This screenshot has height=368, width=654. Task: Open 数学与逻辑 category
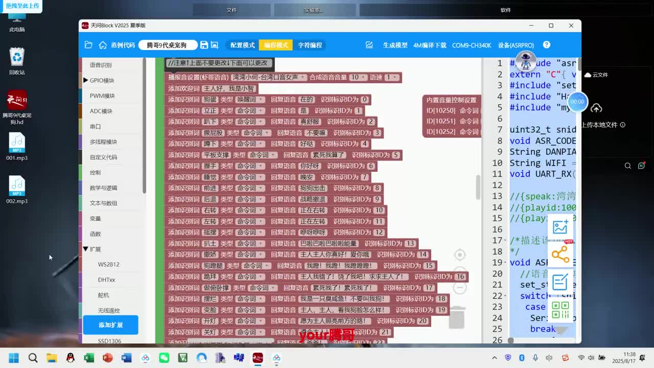point(103,188)
